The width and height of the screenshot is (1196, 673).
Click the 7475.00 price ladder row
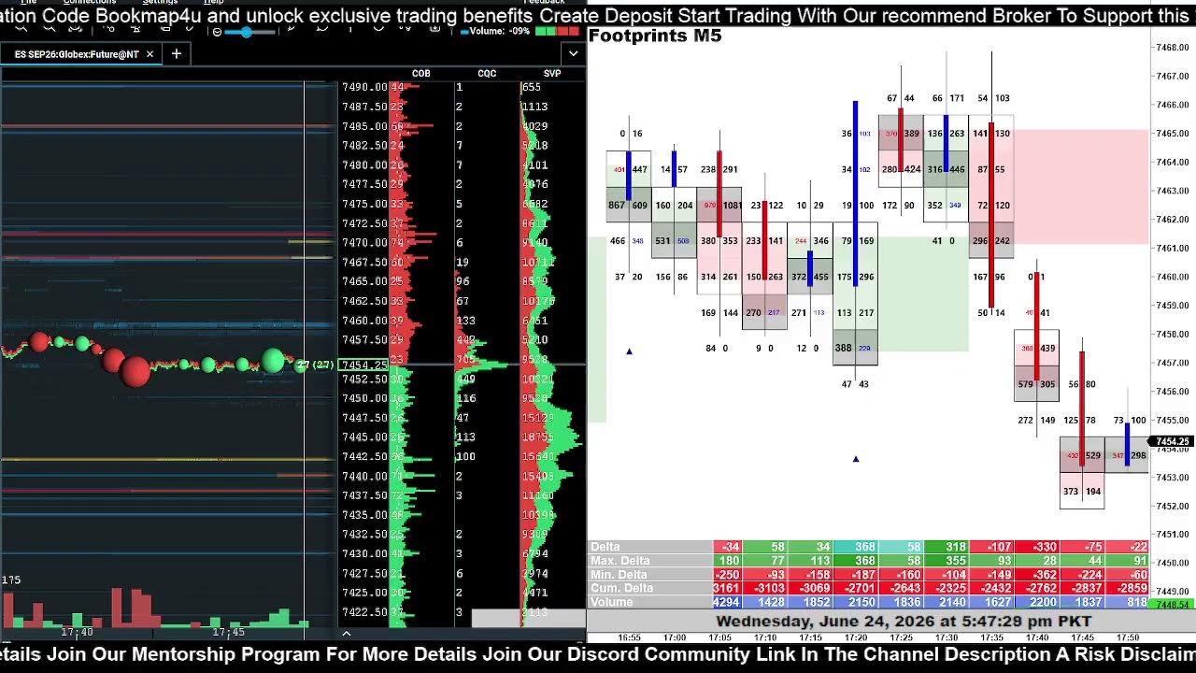click(364, 204)
